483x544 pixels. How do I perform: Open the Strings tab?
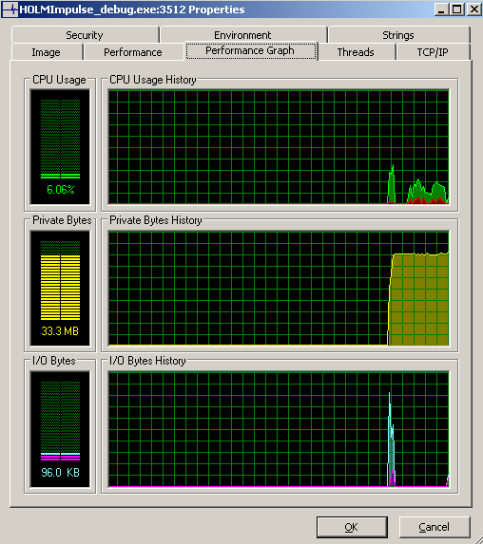tap(398, 35)
